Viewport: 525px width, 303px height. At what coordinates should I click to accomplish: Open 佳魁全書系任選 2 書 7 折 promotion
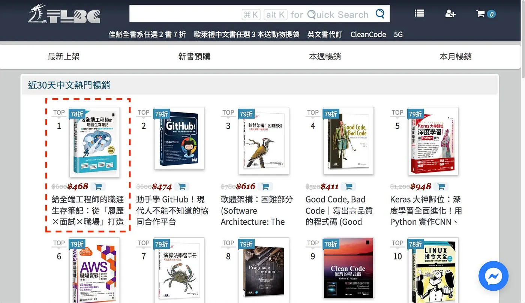click(147, 34)
